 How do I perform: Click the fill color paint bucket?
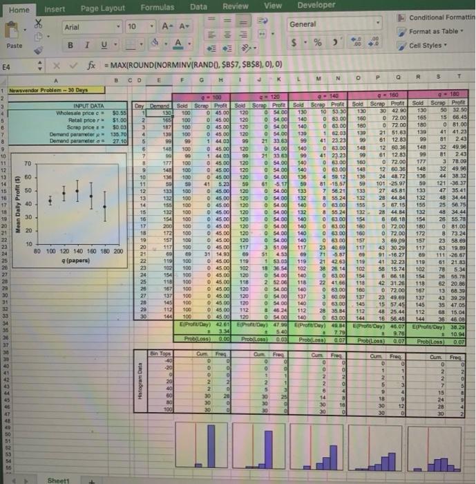tap(155, 43)
